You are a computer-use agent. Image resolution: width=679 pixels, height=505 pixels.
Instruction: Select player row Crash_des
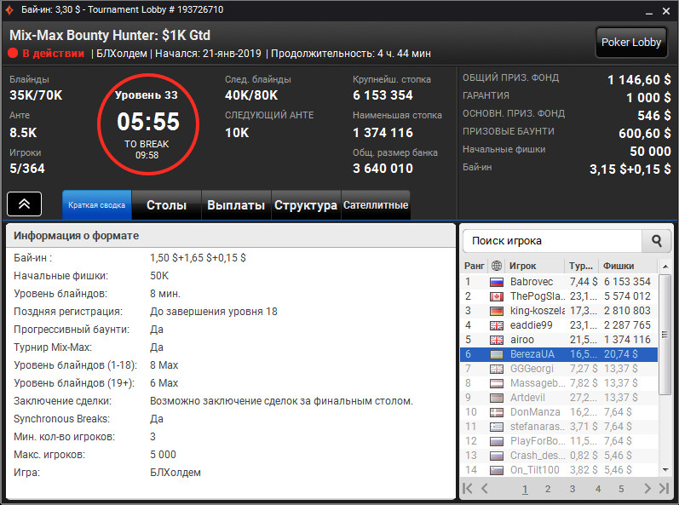coord(559,456)
